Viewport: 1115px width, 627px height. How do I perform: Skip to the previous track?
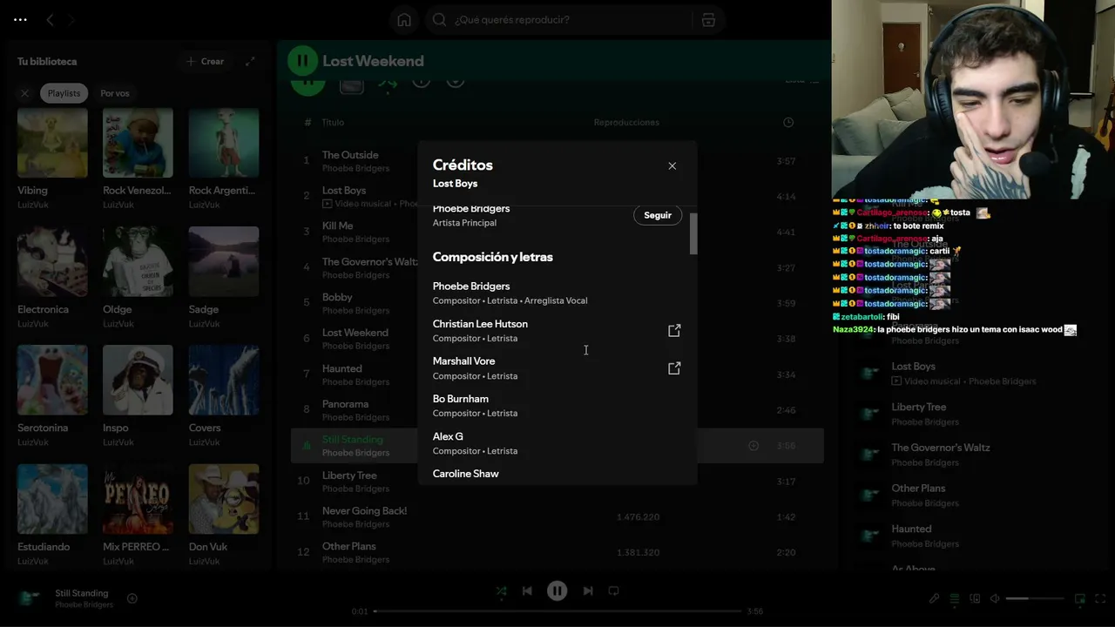(527, 590)
